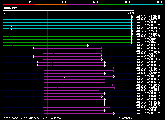Open the UniRef100_B9HH28 hit label
This screenshot has height=120, width=165.
tap(148, 17)
